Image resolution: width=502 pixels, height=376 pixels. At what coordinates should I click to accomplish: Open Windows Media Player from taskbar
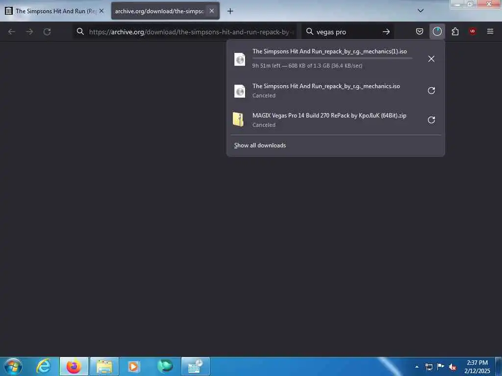(133, 366)
